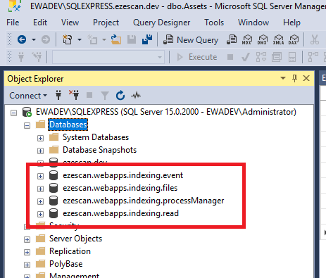Image resolution: width=326 pixels, height=278 pixels.
Task: Open the Activity Monitor icon in Object Explorer
Action: click(136, 96)
